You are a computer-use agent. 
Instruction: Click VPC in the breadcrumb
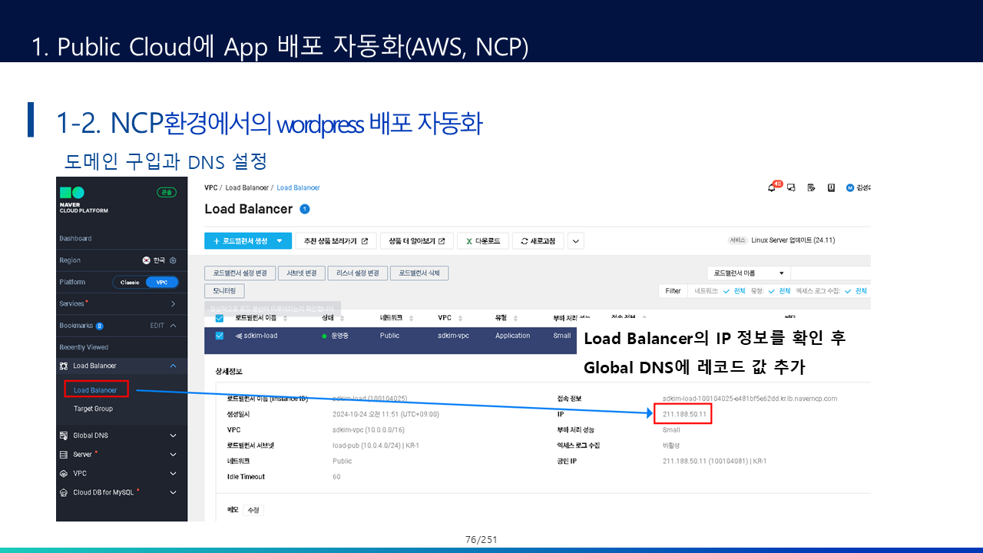[210, 187]
